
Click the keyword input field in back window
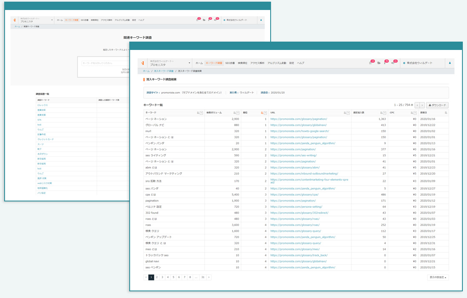click(x=105, y=63)
